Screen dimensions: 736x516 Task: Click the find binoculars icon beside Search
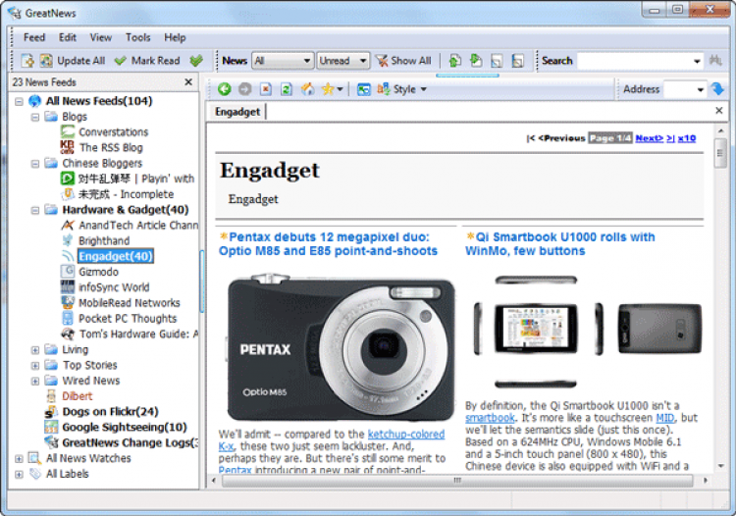(x=715, y=61)
